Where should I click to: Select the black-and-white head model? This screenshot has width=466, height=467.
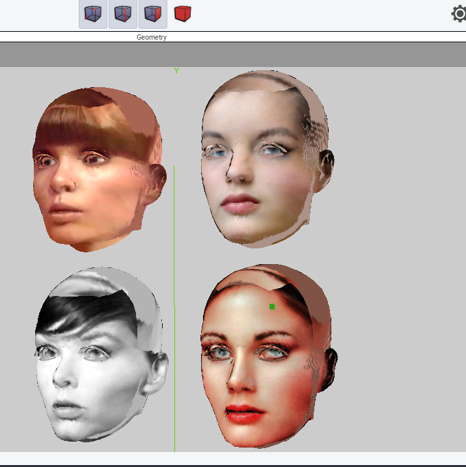pyautogui.click(x=101, y=354)
